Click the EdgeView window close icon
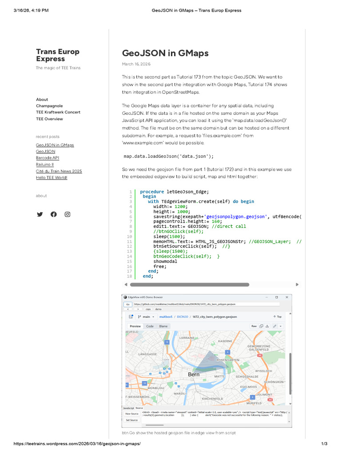 [x=287, y=297]
